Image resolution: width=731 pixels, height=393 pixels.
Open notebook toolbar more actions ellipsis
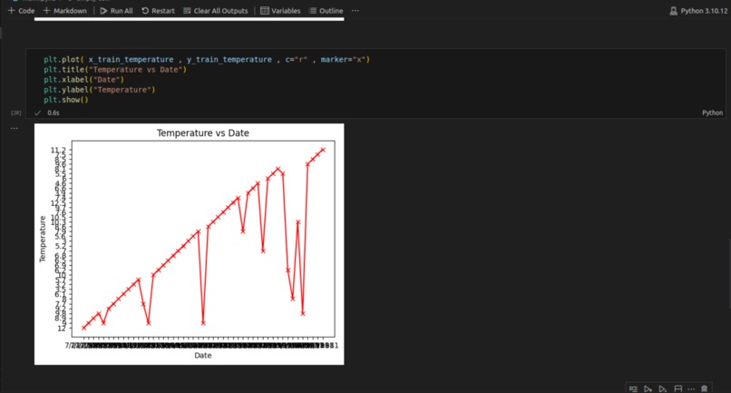pos(356,11)
